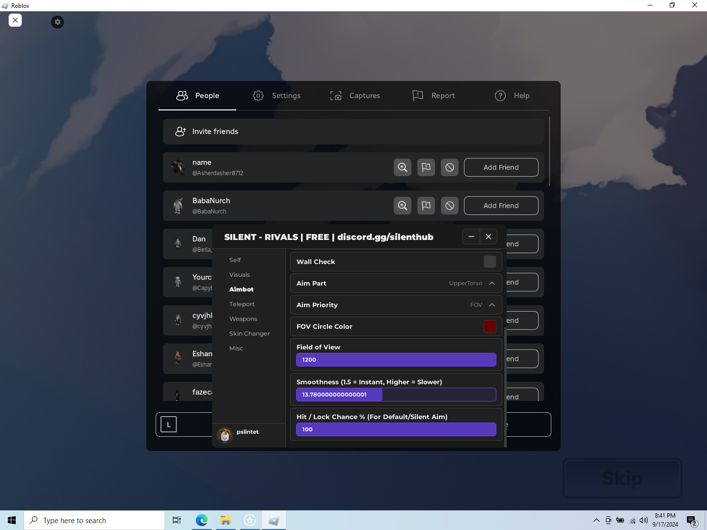The width and height of the screenshot is (707, 530).
Task: Click the pslintet username label
Action: click(x=247, y=432)
